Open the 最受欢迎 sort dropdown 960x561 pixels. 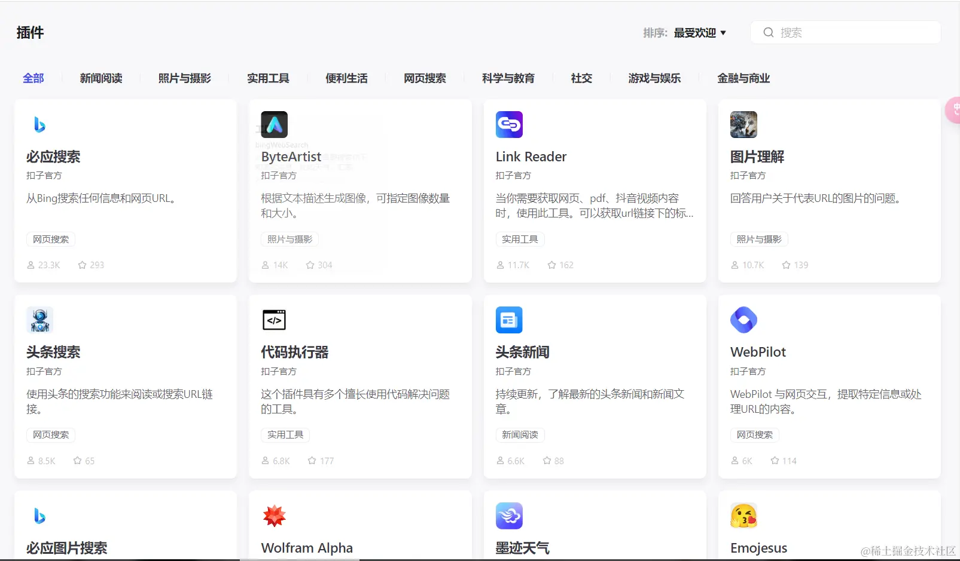click(700, 33)
